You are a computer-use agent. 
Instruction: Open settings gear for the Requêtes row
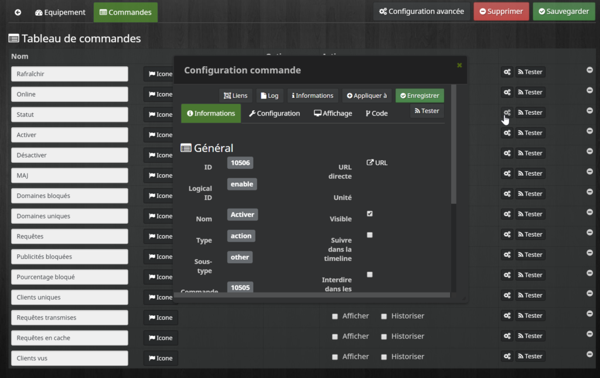point(507,234)
